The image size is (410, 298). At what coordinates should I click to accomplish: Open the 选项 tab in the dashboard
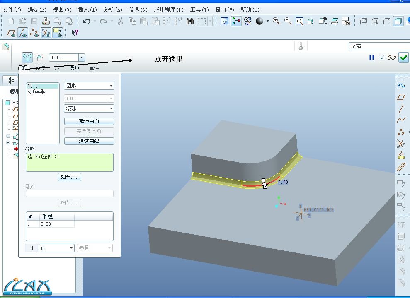tap(74, 68)
